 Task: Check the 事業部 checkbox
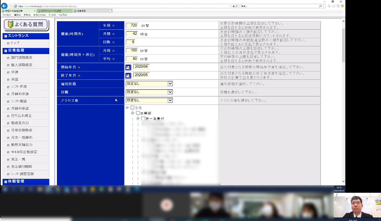coord(138,113)
